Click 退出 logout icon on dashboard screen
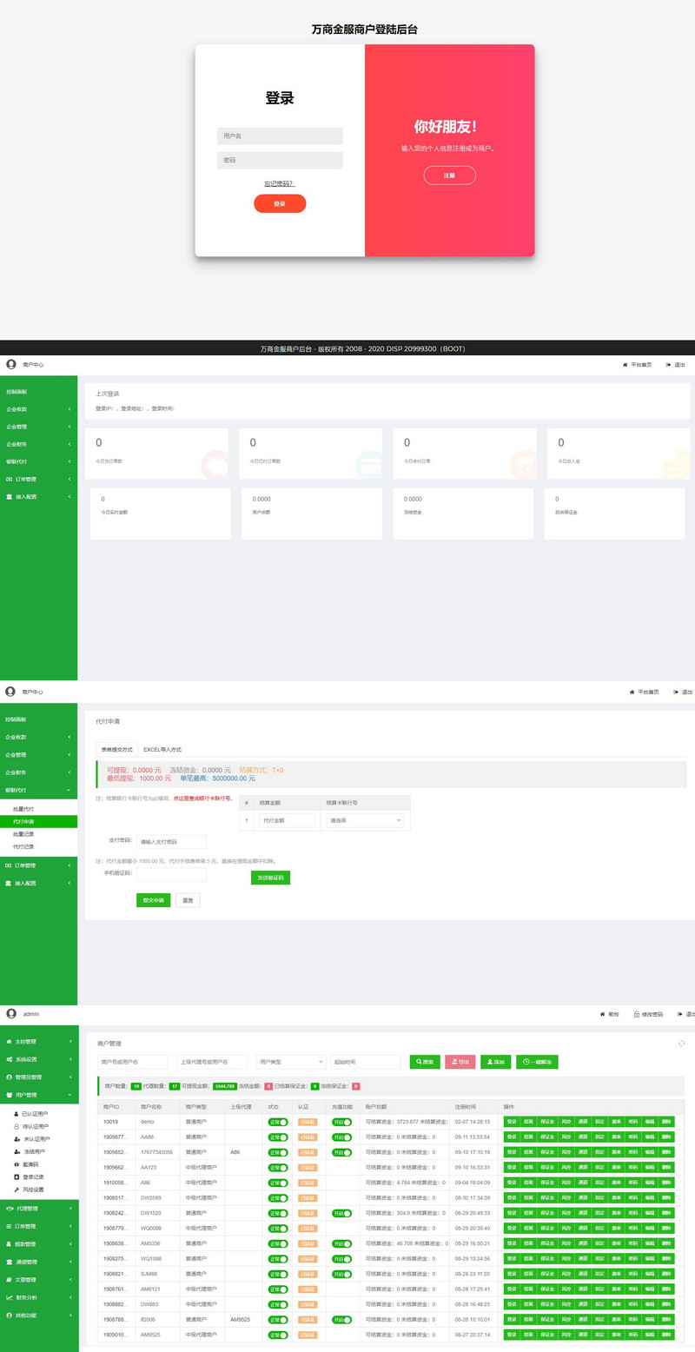The width and height of the screenshot is (695, 1352). [668, 365]
